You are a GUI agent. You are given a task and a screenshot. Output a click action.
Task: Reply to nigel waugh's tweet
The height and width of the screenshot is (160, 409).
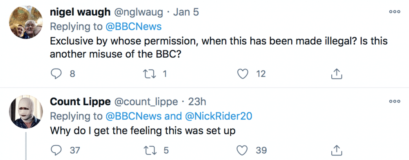(56, 74)
